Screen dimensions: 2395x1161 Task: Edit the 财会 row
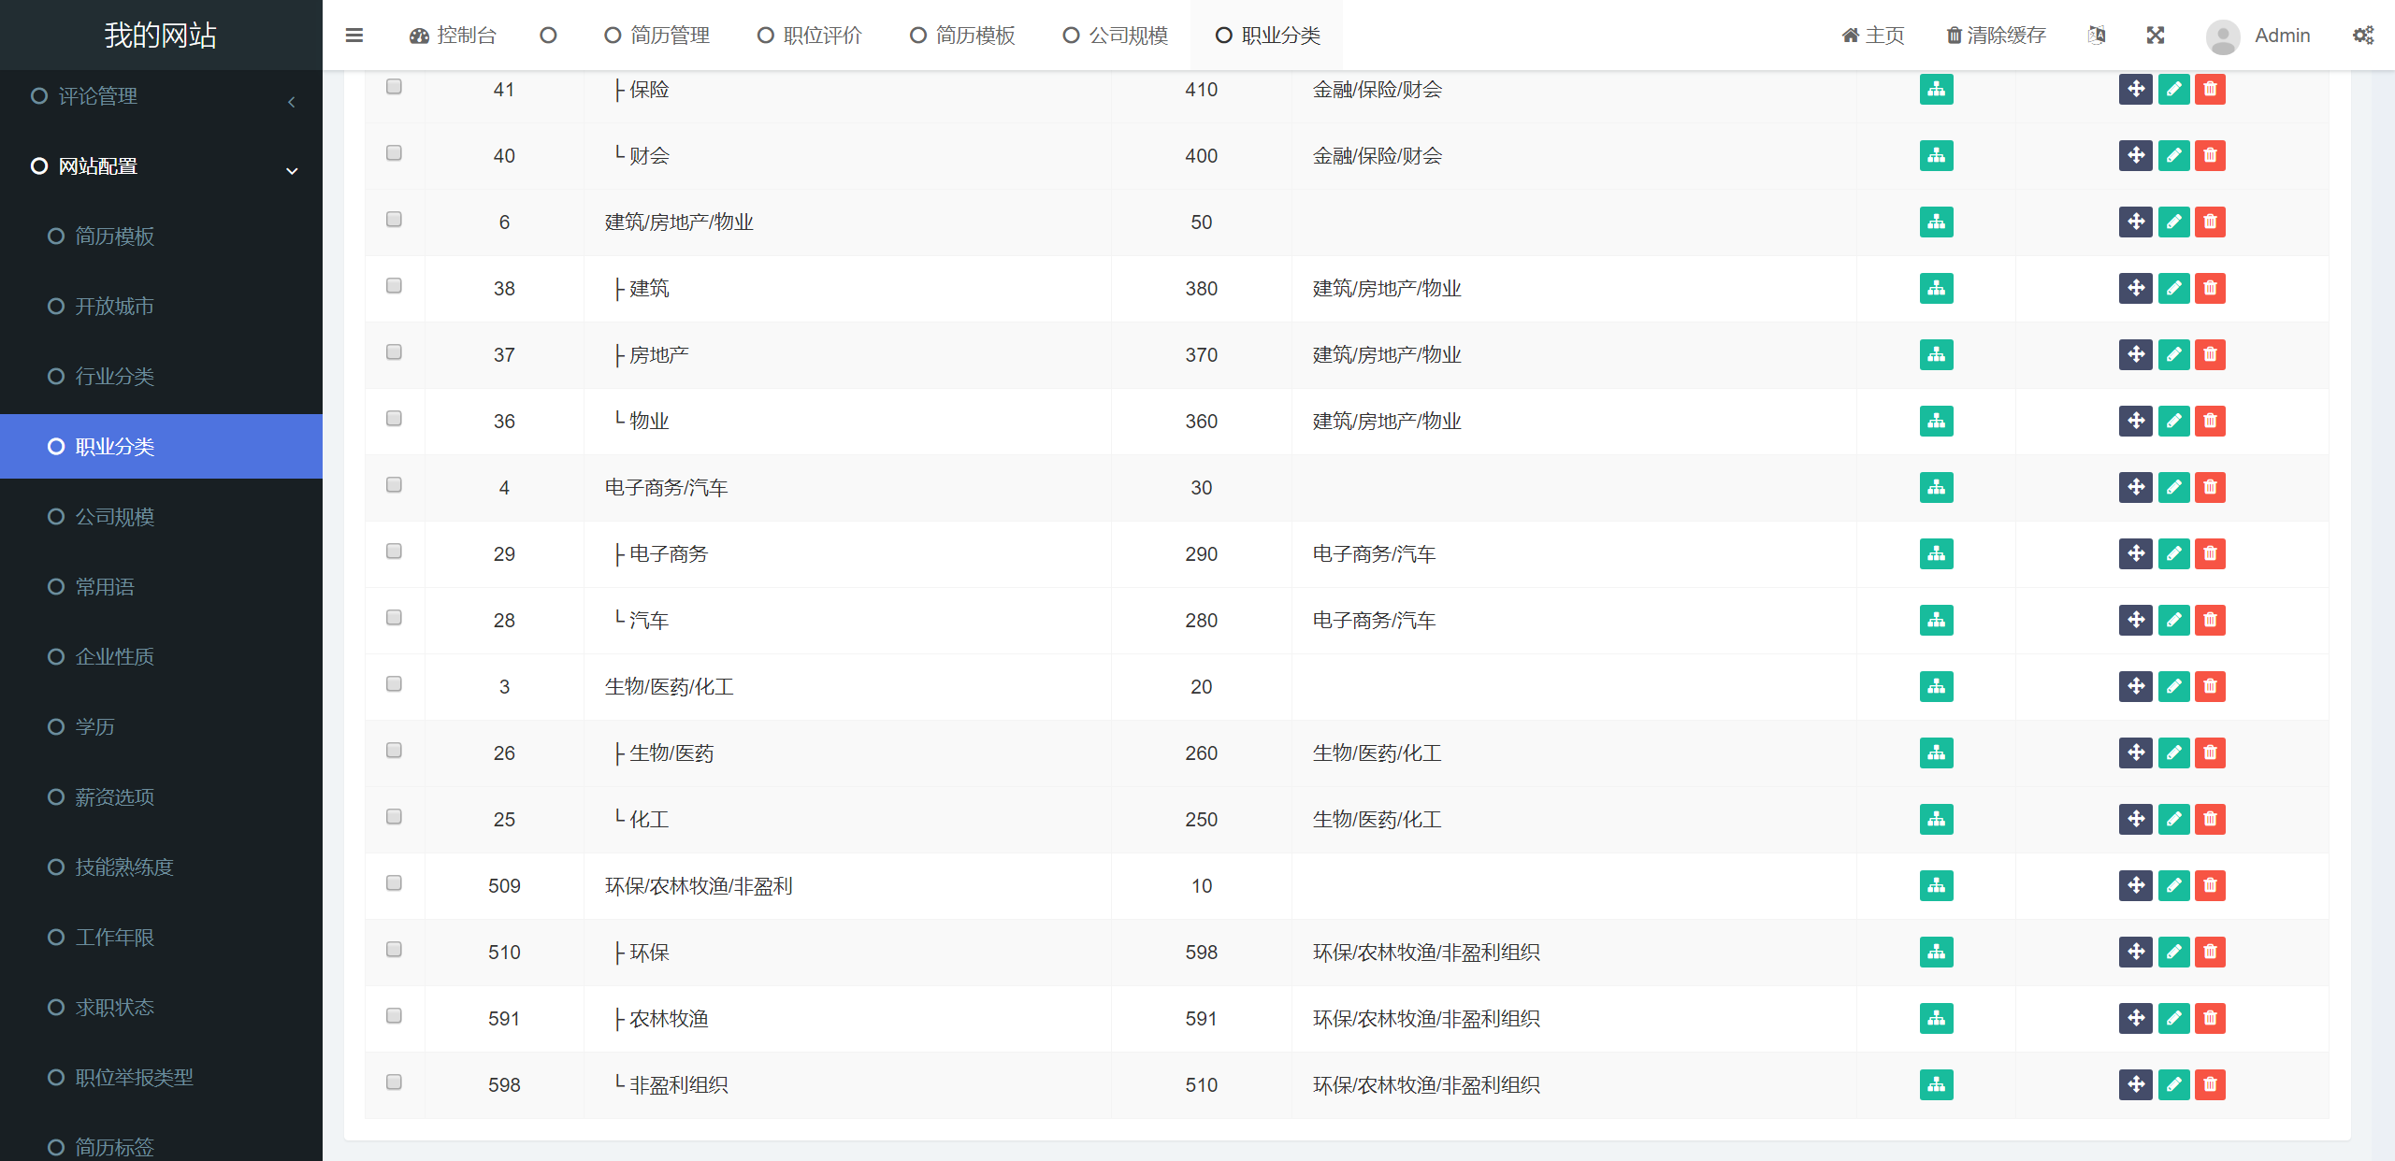pos(2173,156)
